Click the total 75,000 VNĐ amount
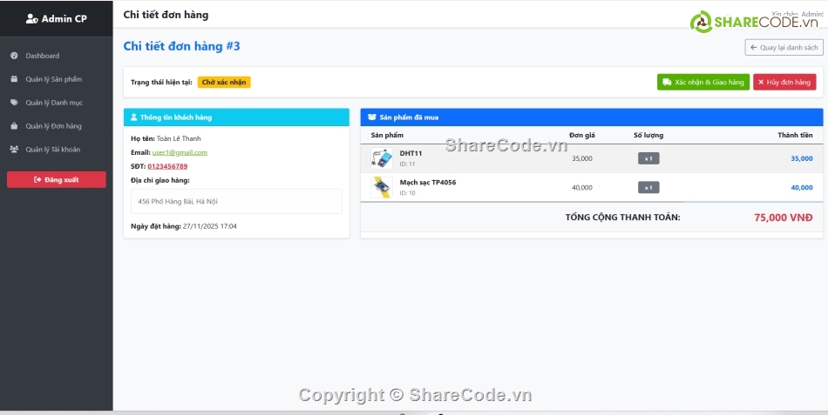Screen dimensions: 828x415 coord(784,218)
